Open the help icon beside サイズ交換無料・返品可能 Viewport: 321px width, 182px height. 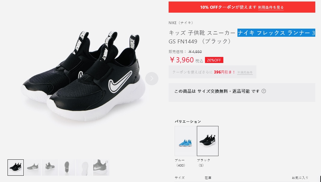tap(264, 91)
